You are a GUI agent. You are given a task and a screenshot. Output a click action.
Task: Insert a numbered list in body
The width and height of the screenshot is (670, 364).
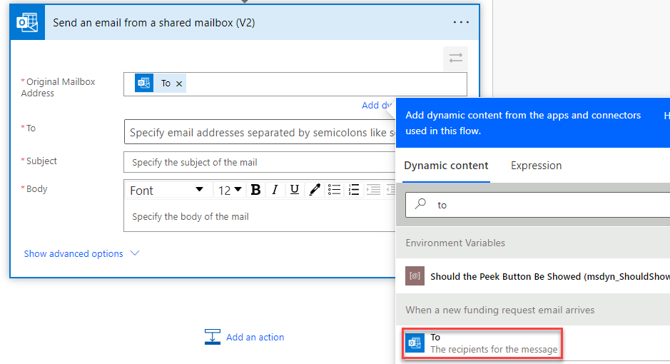(353, 190)
